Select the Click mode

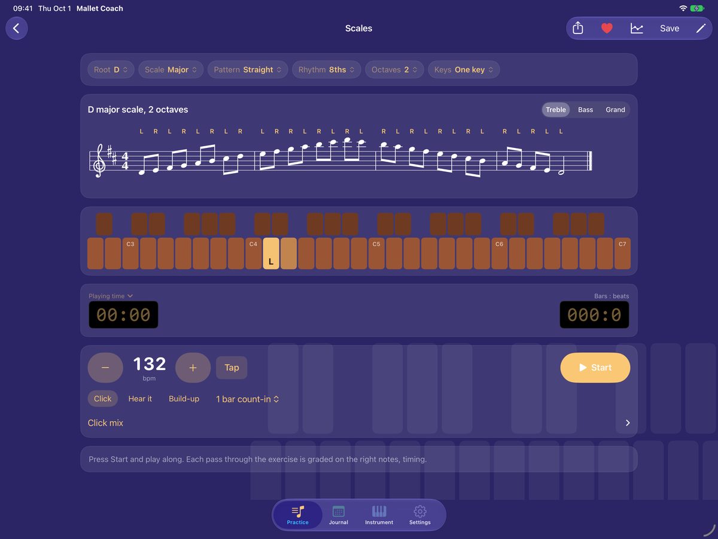pos(103,399)
